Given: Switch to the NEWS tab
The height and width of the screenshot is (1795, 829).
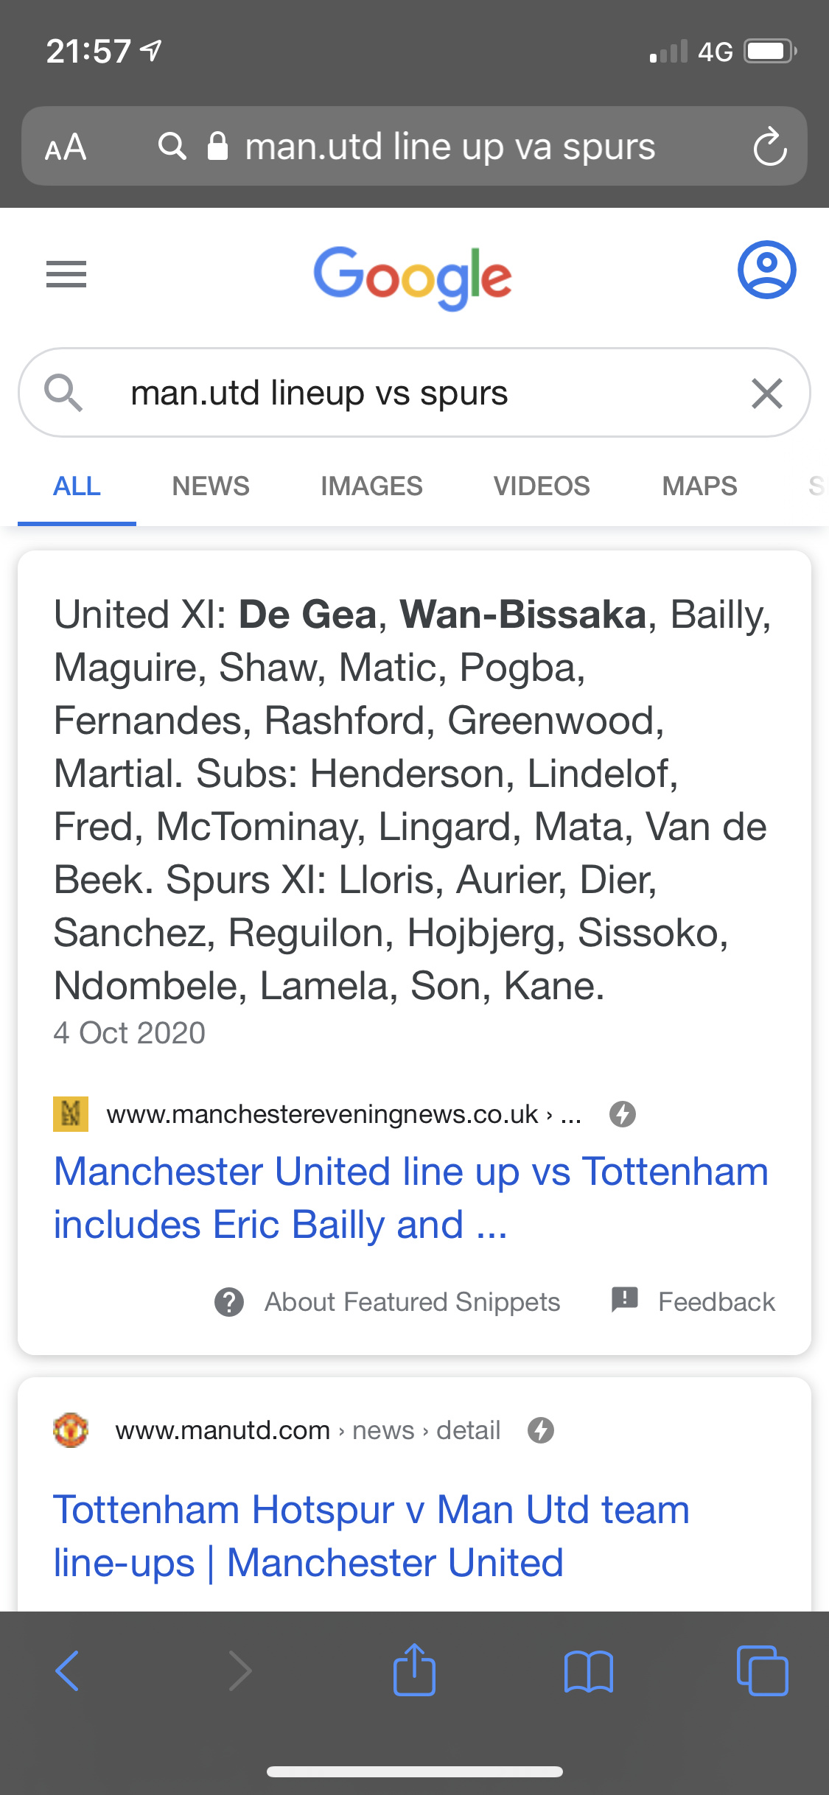Looking at the screenshot, I should 211,486.
